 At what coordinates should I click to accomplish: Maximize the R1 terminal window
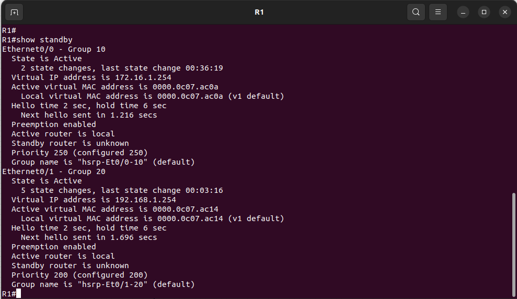coord(484,12)
